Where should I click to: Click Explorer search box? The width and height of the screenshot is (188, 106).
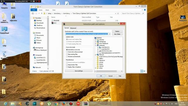tap(133, 14)
